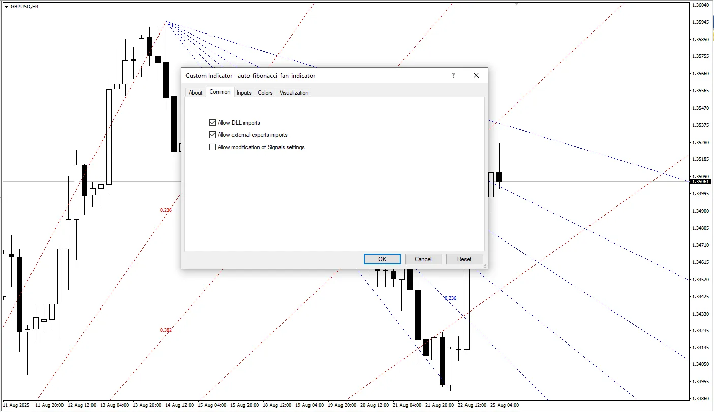
Task: Enable Allow modification of Signals settings
Action: (x=212, y=147)
